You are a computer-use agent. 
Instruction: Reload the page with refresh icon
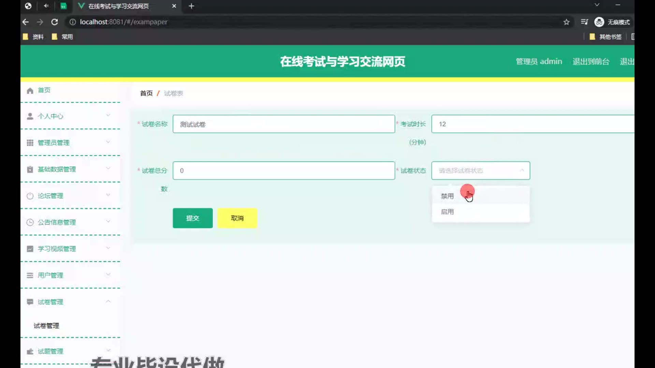pos(55,22)
